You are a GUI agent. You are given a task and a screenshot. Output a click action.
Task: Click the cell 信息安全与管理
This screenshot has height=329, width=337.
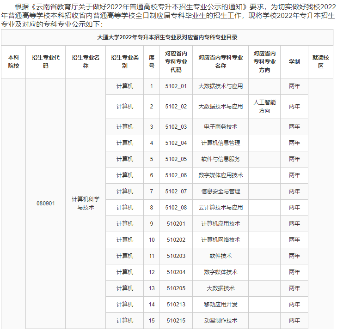click(221, 191)
